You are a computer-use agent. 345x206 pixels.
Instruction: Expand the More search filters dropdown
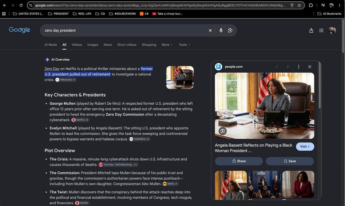(167, 45)
